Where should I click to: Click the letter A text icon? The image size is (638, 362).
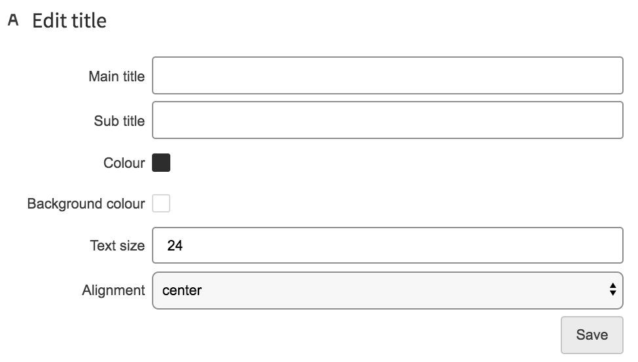point(13,20)
